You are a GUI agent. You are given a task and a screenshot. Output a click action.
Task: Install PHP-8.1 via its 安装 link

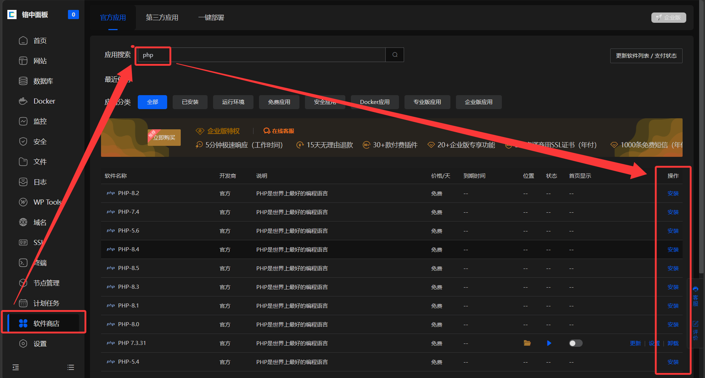(x=673, y=306)
